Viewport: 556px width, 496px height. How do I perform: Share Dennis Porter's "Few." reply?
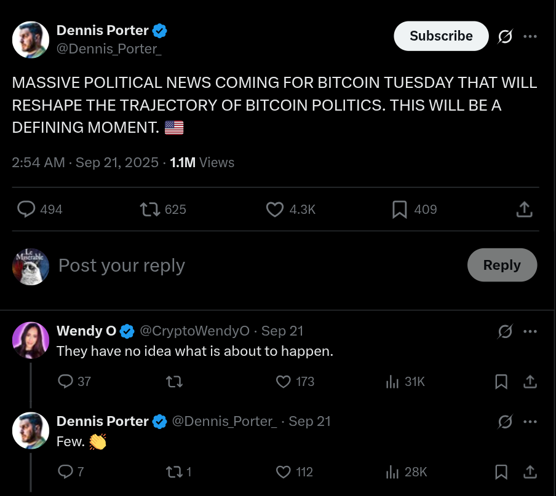click(x=530, y=472)
